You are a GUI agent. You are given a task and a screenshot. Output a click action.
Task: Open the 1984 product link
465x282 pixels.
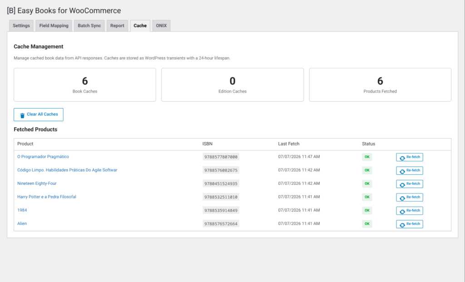click(22, 210)
